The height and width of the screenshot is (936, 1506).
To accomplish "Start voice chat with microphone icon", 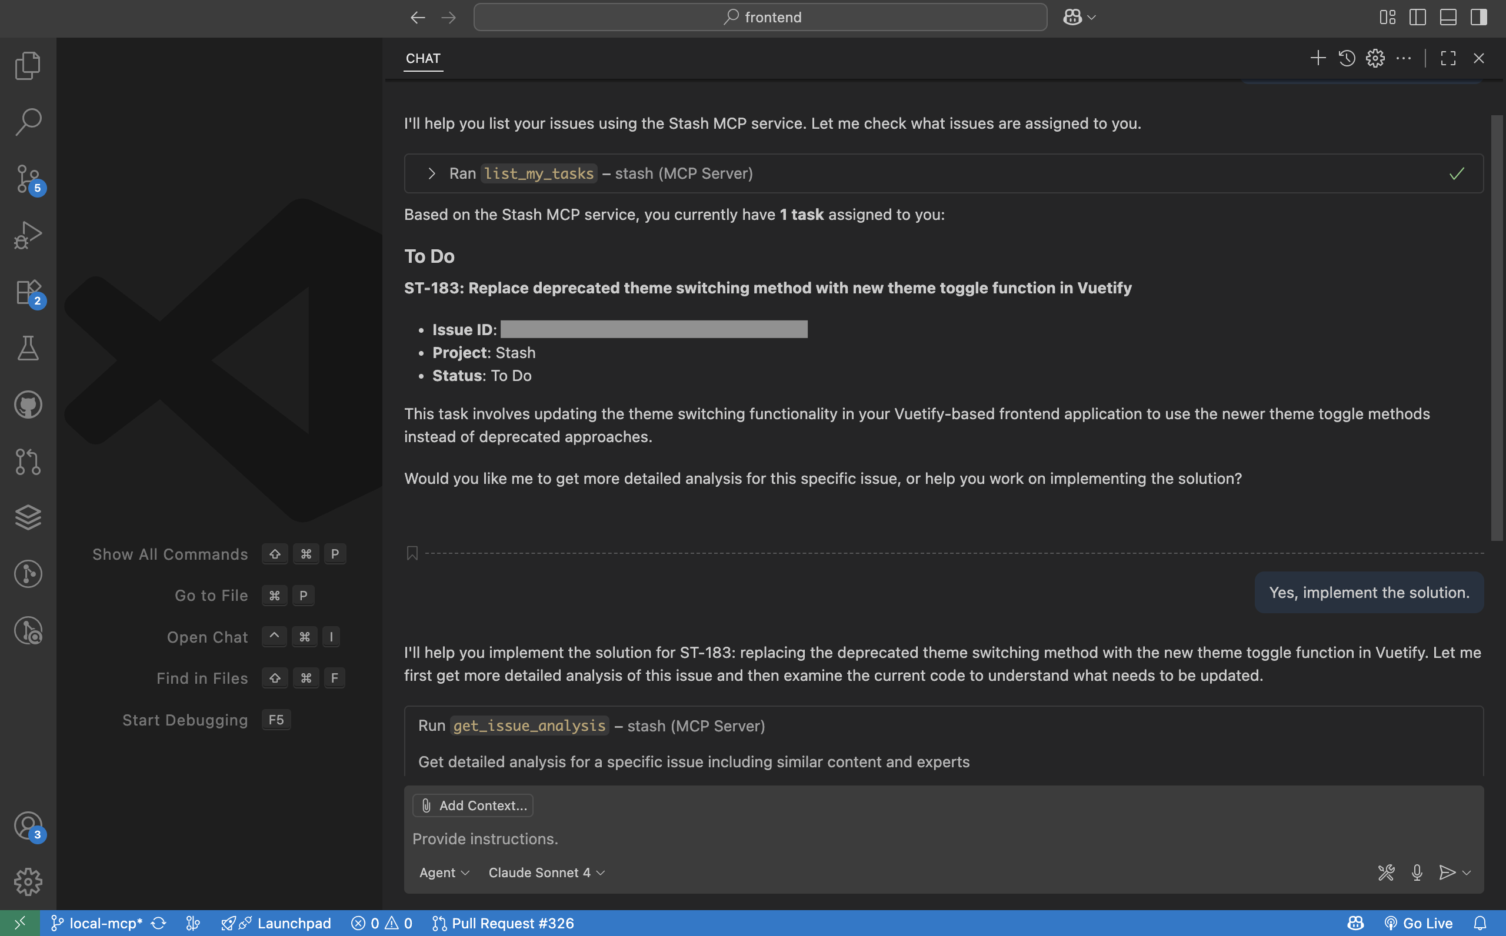I will pos(1417,873).
